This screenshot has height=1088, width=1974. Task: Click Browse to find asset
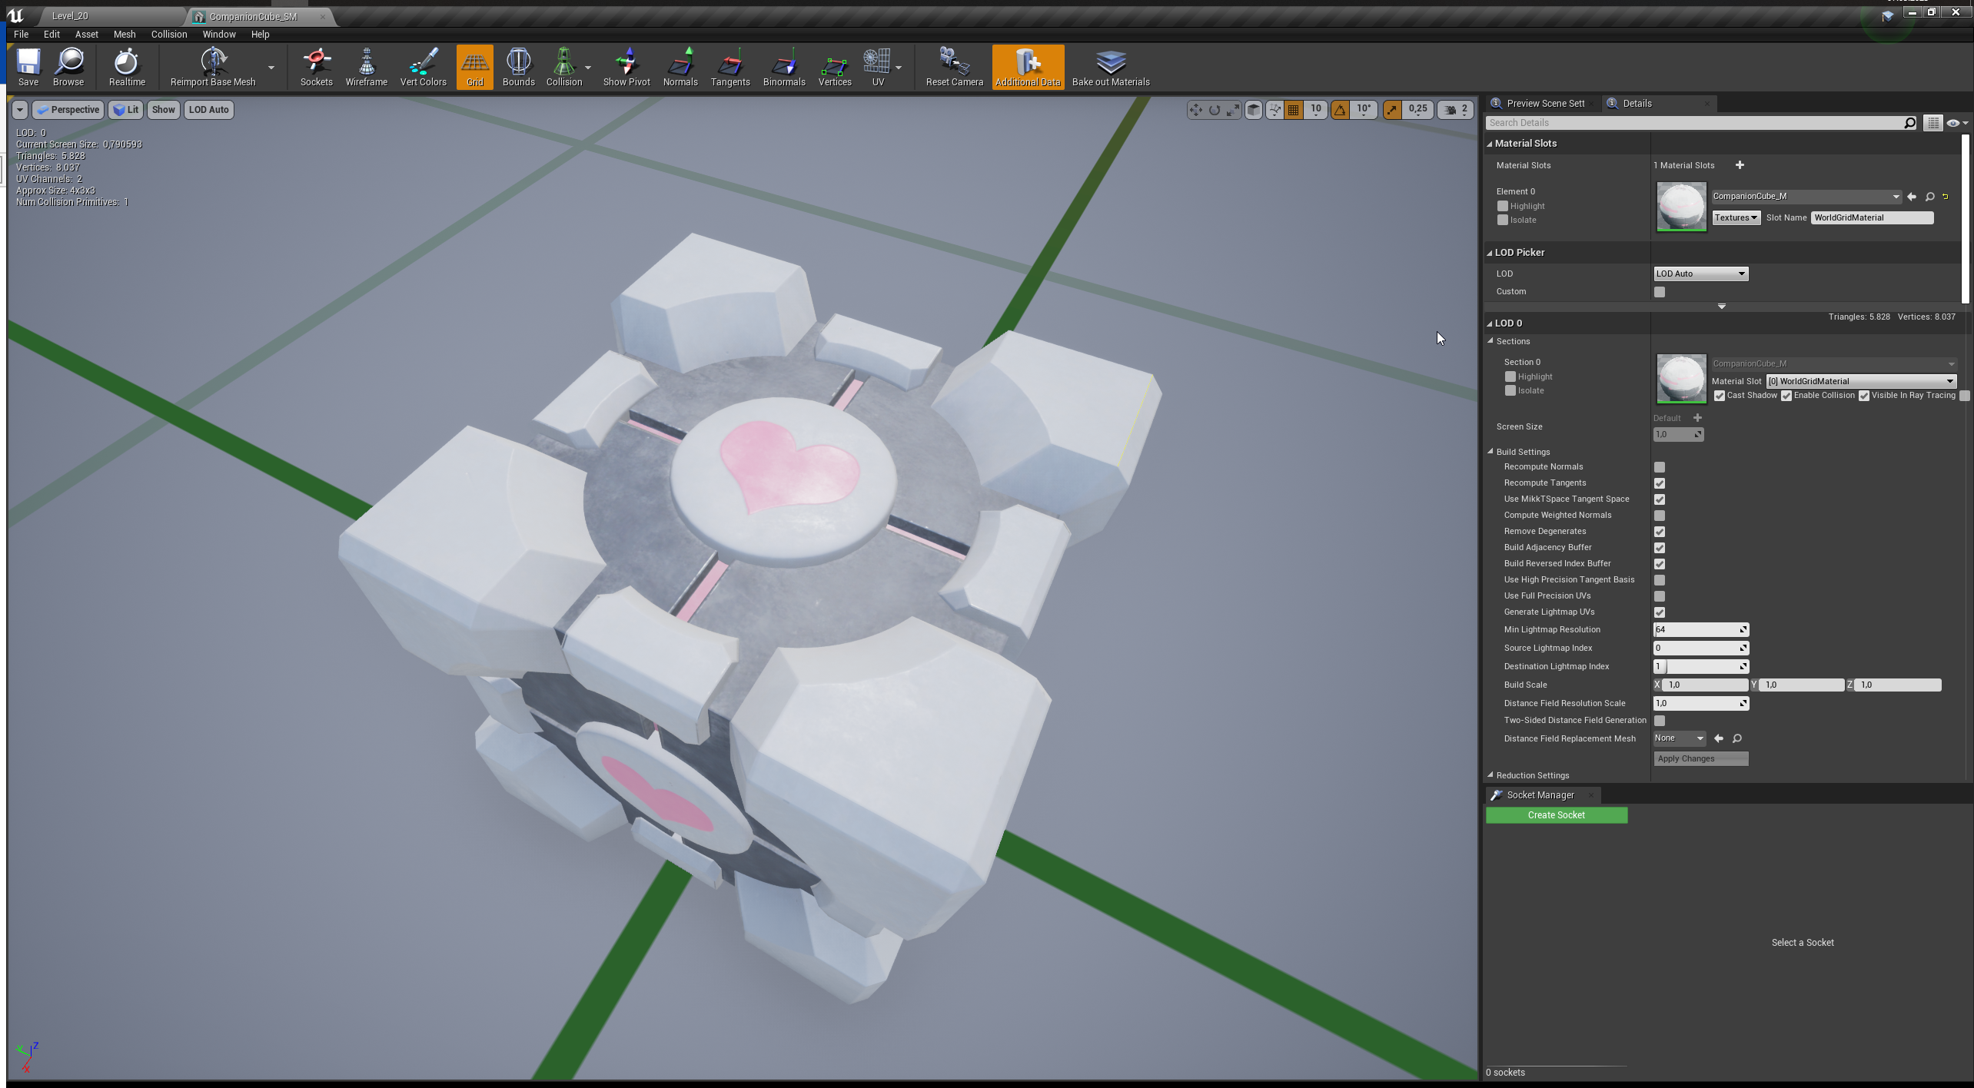pos(68,67)
